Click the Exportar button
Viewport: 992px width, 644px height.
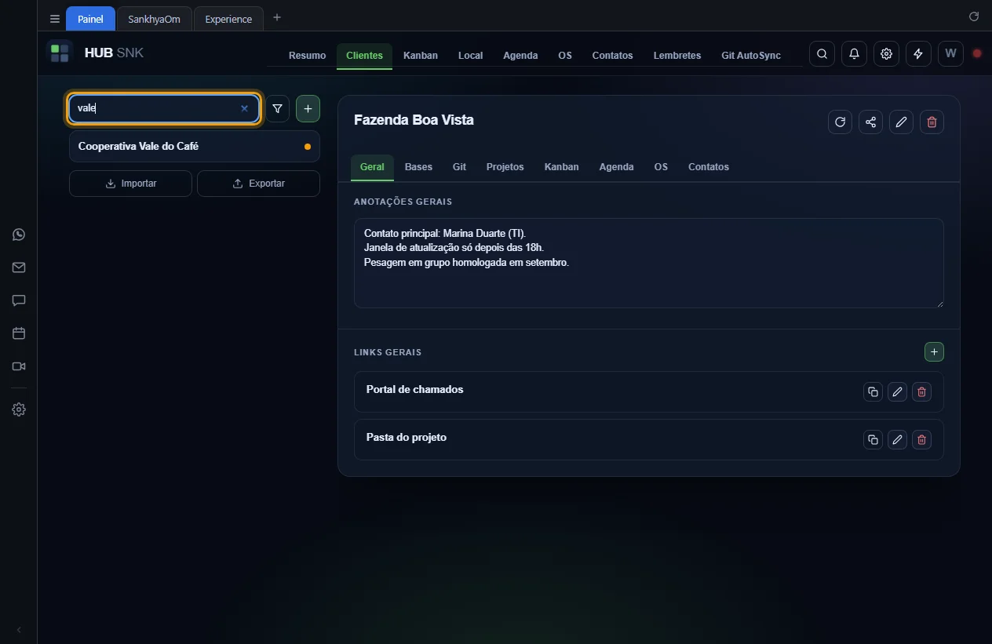(258, 184)
